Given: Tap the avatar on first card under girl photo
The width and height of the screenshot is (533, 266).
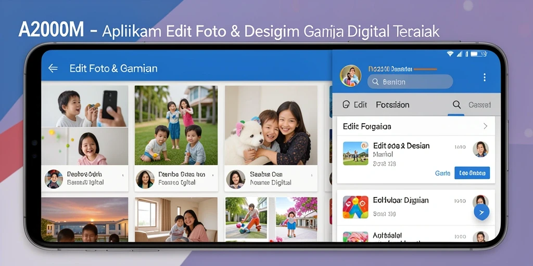Looking at the screenshot, I should pyautogui.click(x=54, y=179).
